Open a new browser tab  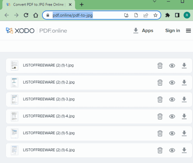(x=81, y=5)
